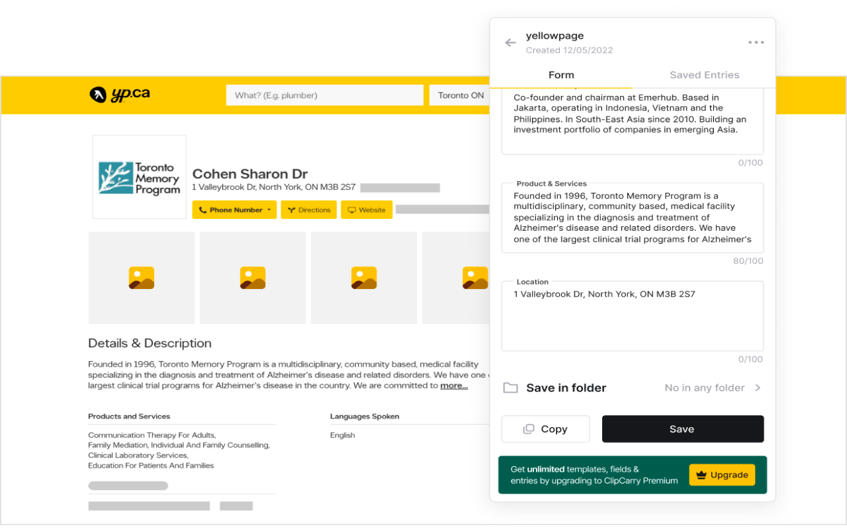Click the Clinical Laboratory Services text
847x529 pixels.
coord(138,456)
